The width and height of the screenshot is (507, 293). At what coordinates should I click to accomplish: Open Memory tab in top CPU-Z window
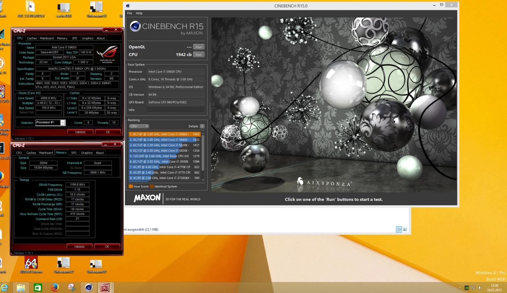pyautogui.click(x=62, y=38)
